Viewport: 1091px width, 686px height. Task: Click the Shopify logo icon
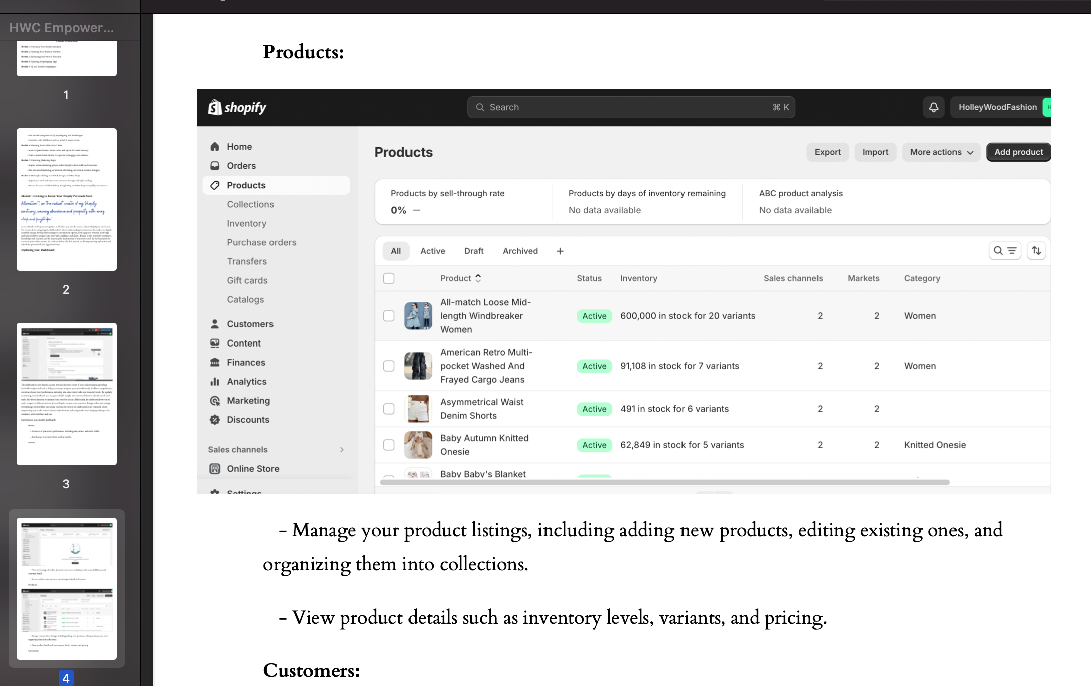click(x=215, y=107)
